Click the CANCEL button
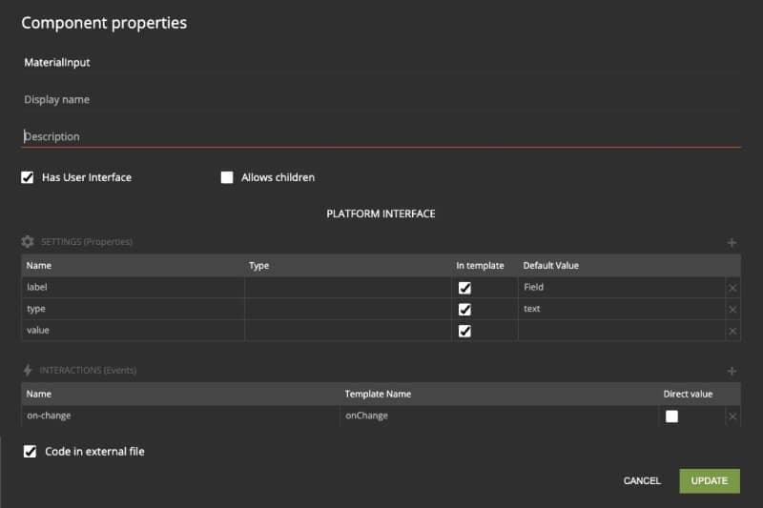 click(x=642, y=480)
